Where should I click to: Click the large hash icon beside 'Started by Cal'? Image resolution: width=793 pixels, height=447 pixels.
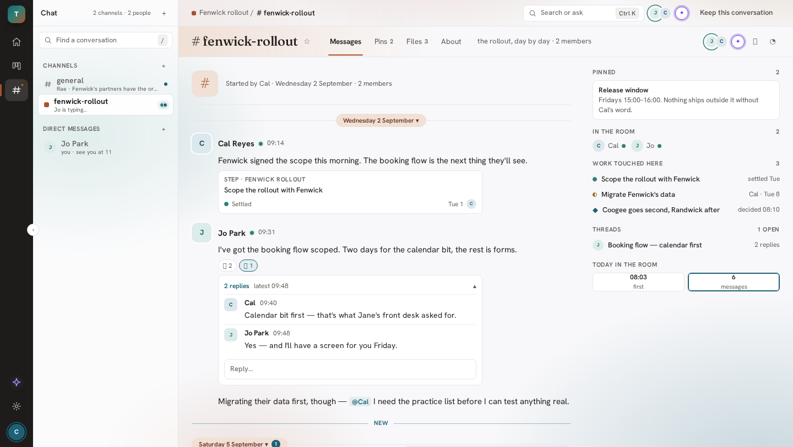205,84
